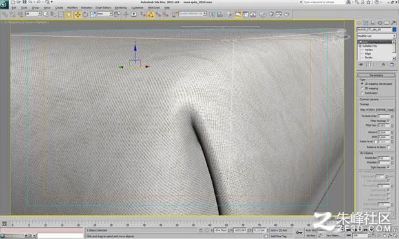Click the object color swatch

394,30
